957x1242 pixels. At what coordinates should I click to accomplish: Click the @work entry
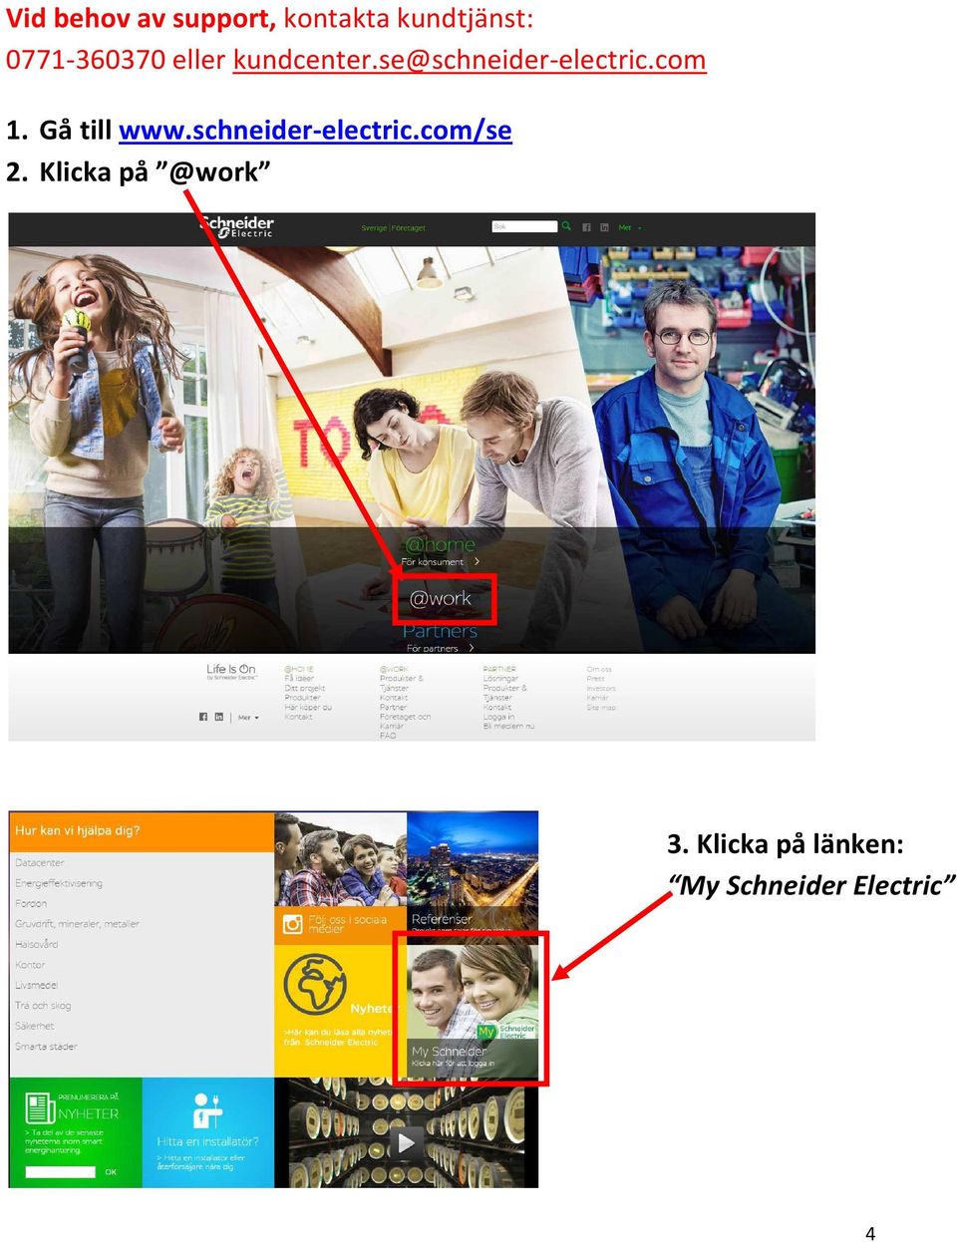click(441, 598)
